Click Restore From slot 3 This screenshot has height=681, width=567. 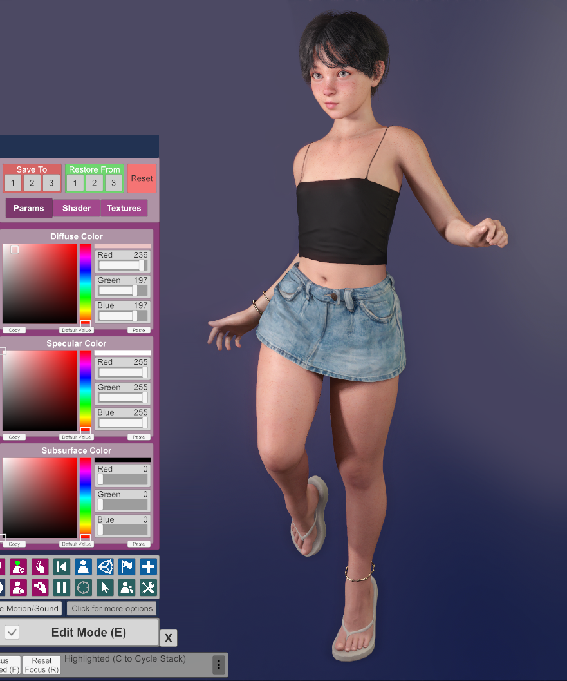click(114, 183)
